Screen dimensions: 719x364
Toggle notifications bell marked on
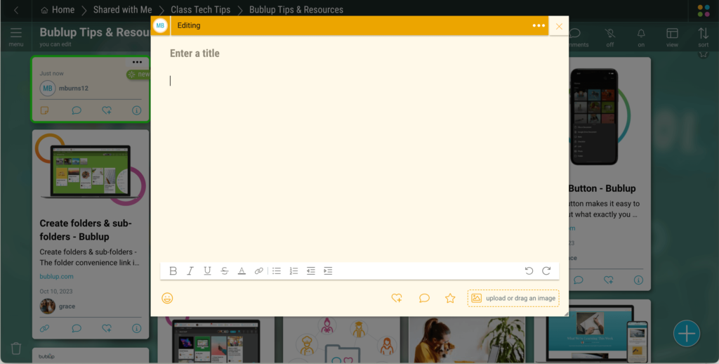(x=641, y=37)
